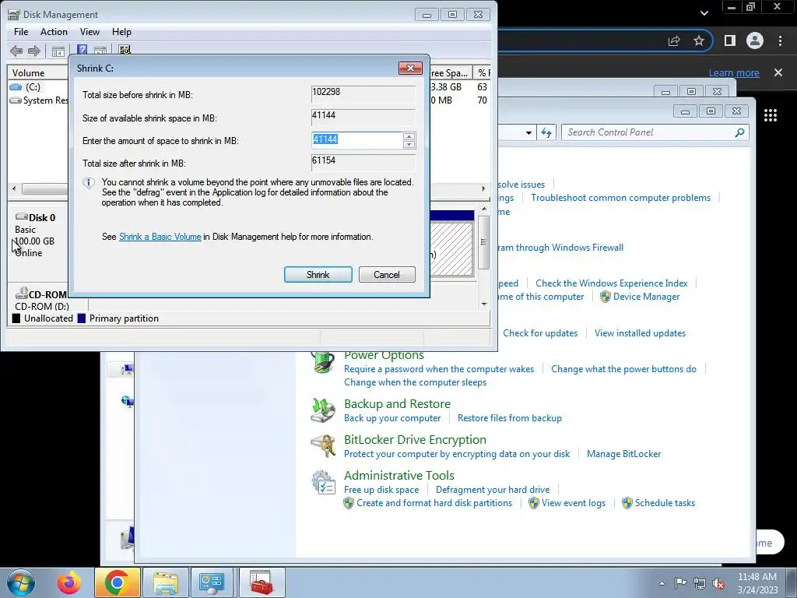Click Free up disk space link

(381, 490)
